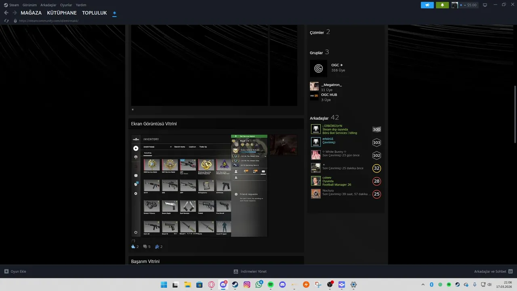Click the OGC HUB group icon

(314, 96)
